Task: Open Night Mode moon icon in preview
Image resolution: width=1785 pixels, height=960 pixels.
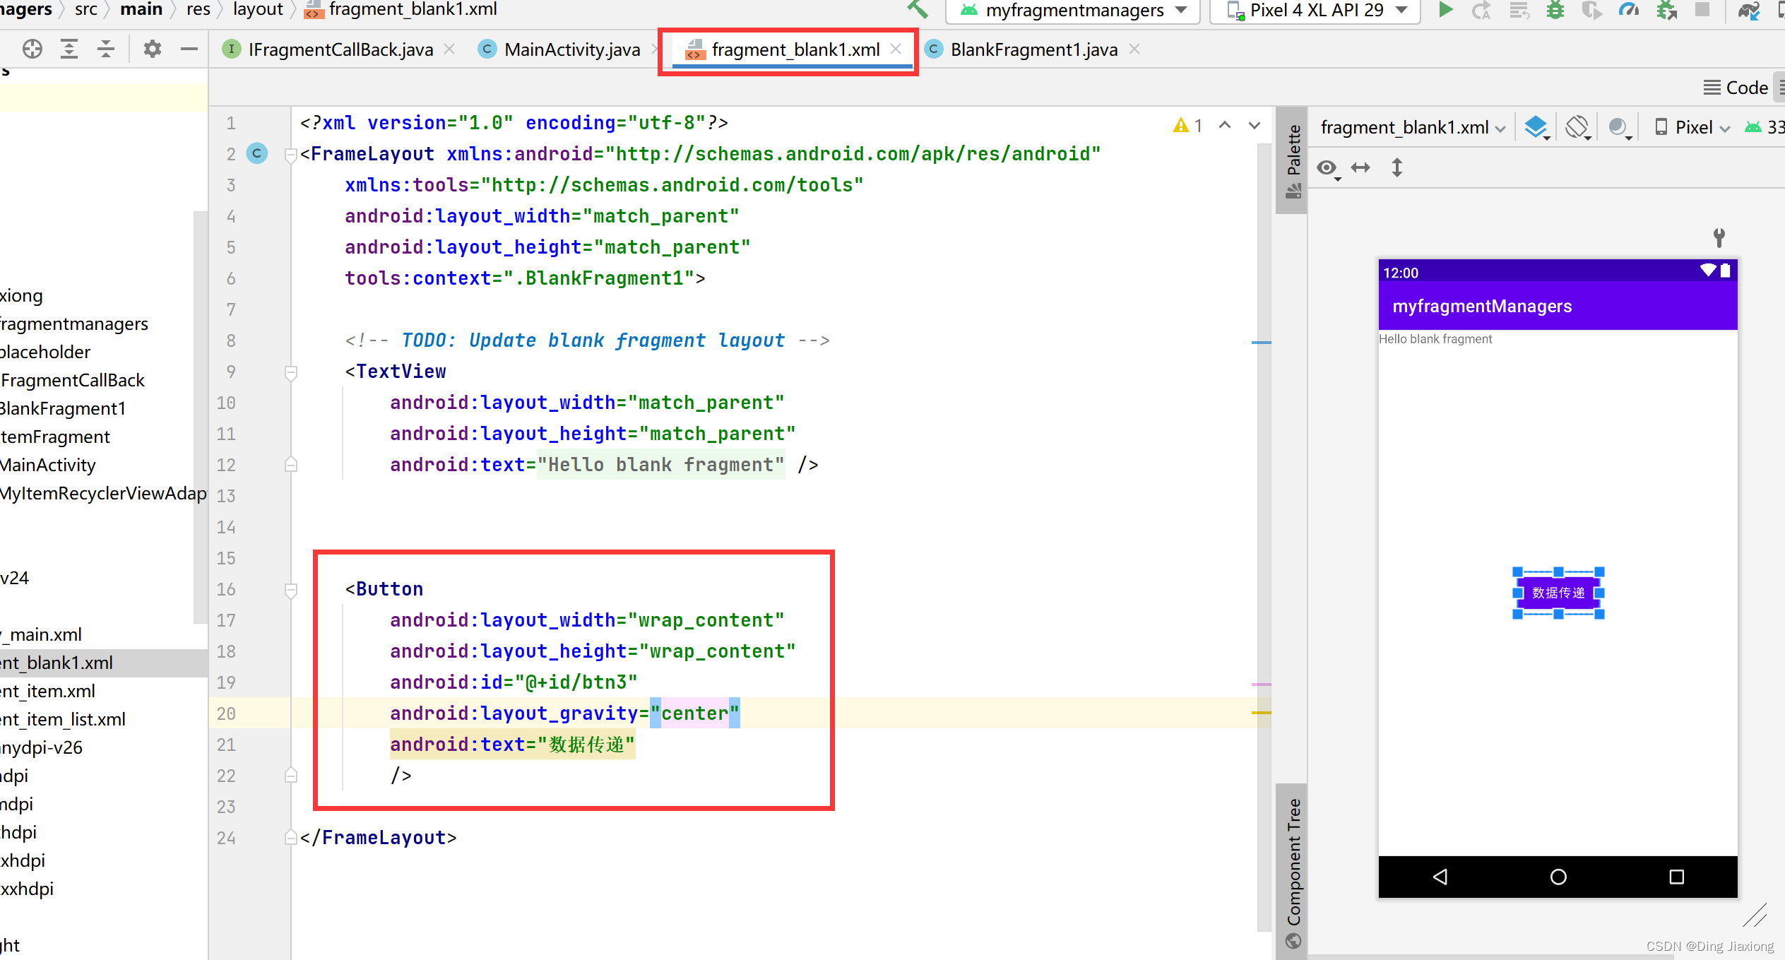Action: tap(1619, 127)
